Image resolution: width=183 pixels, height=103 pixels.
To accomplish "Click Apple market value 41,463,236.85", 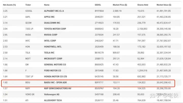I will (164, 17).
